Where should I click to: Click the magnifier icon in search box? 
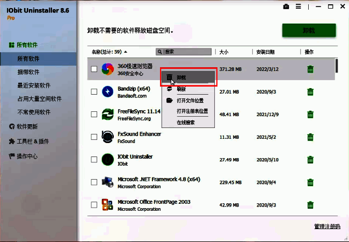pos(159,52)
